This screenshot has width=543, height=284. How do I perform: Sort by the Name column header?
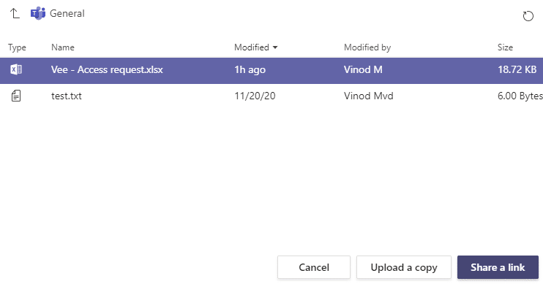(x=63, y=47)
